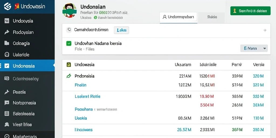Toggle the green pin beside Pndonaisia row

(68, 76)
